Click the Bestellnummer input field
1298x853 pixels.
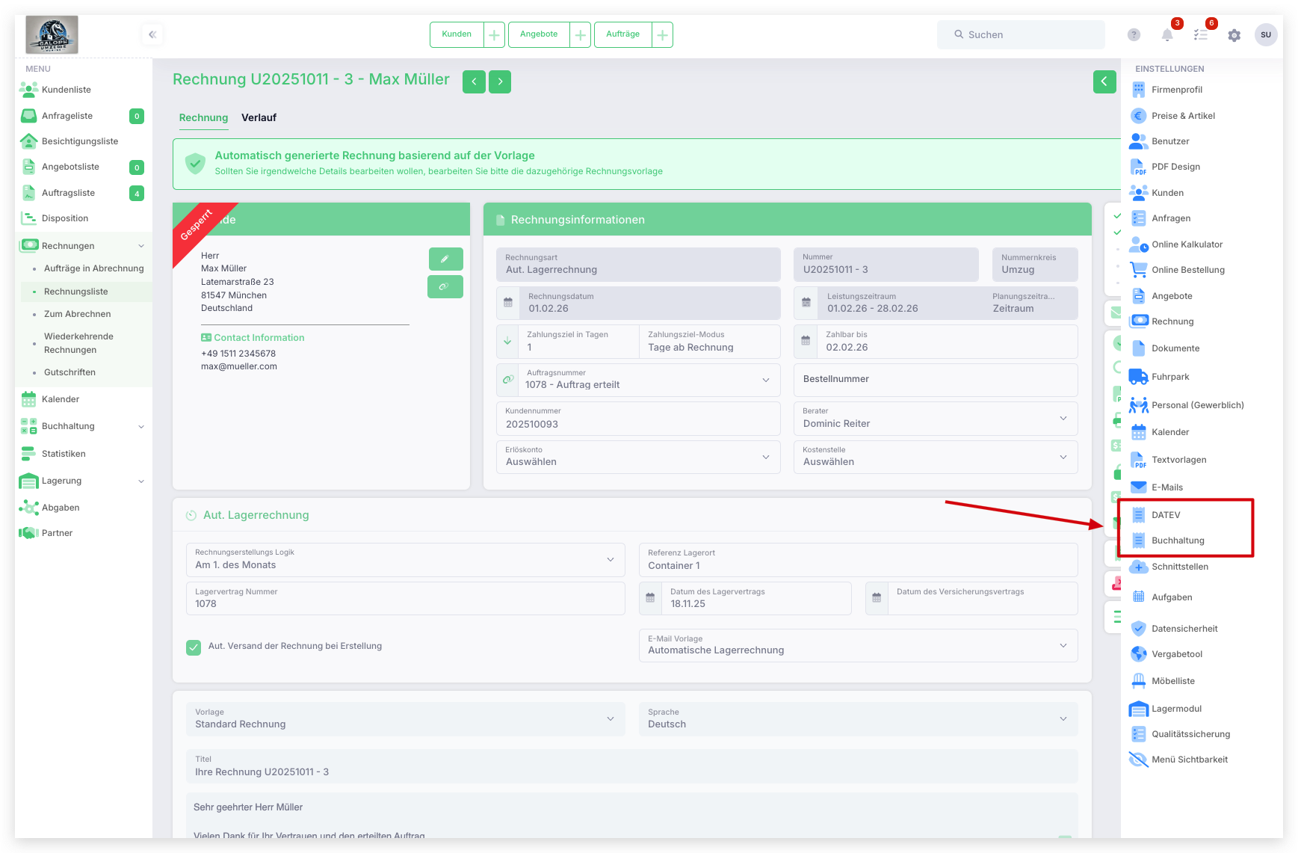point(936,380)
